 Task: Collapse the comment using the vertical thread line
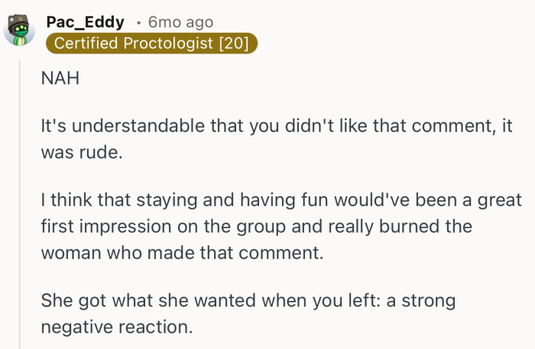(x=21, y=206)
